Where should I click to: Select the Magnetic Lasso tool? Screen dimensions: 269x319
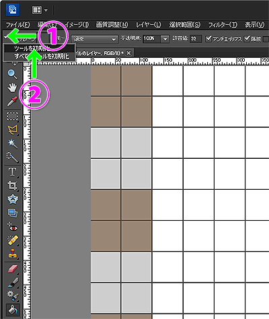(x=13, y=130)
